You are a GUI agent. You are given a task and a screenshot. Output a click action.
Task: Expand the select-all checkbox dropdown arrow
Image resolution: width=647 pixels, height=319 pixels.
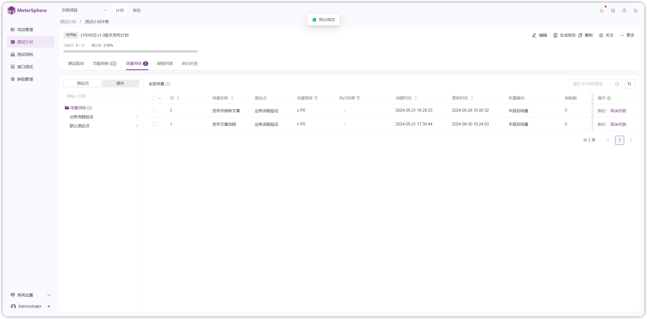pos(160,98)
